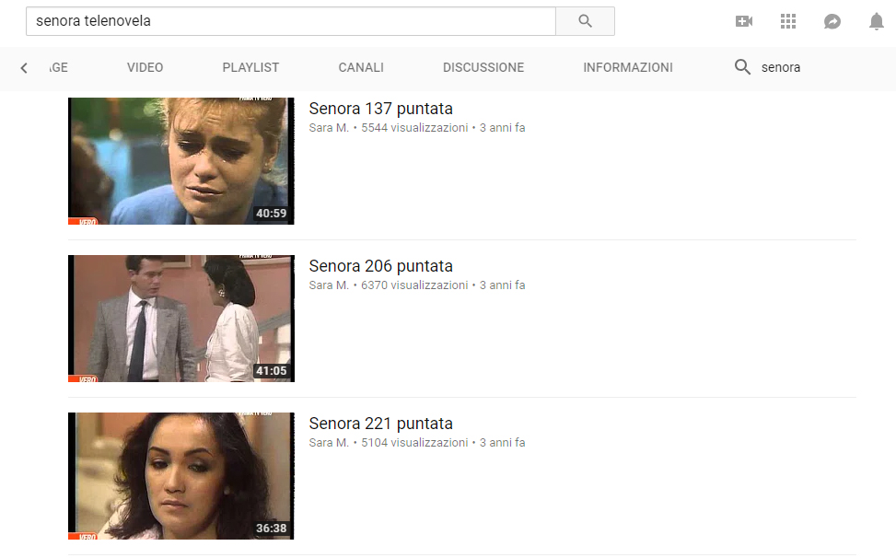Click the '5544 visualizzazioni' text
The width and height of the screenshot is (896, 558).
[414, 128]
